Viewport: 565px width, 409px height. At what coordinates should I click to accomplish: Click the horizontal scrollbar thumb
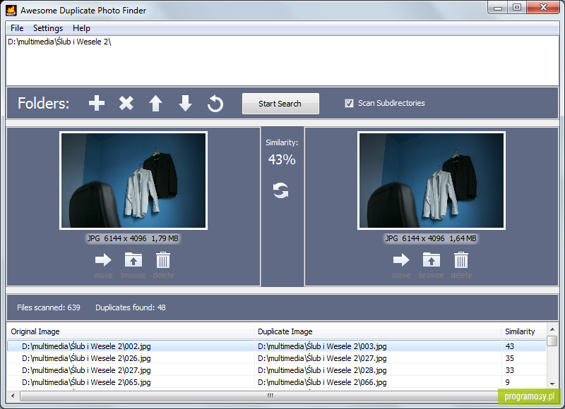click(270, 396)
